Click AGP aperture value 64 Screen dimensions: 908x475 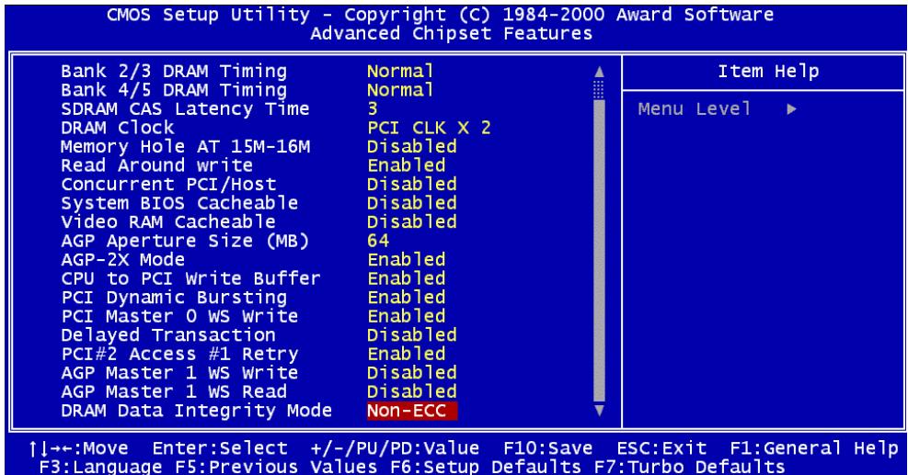point(378,241)
